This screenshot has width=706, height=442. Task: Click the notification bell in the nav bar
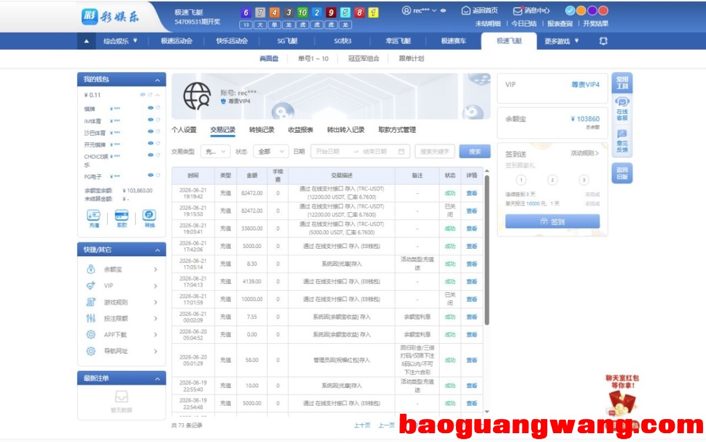(x=603, y=41)
